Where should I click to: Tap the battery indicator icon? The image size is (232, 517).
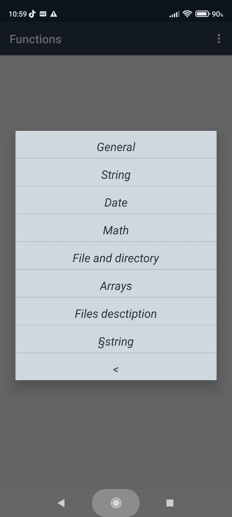pos(202,14)
